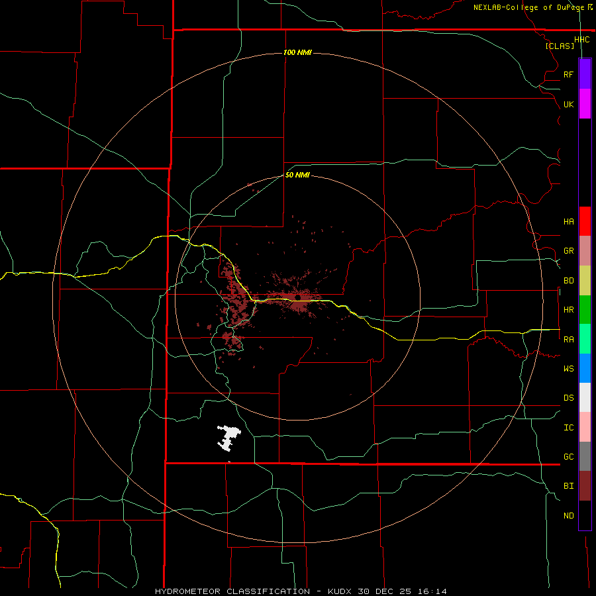Click the RF purple legend swatch
Image resolution: width=596 pixels, height=596 pixels.
pos(585,74)
